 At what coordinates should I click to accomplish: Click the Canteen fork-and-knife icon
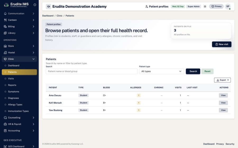5,20
